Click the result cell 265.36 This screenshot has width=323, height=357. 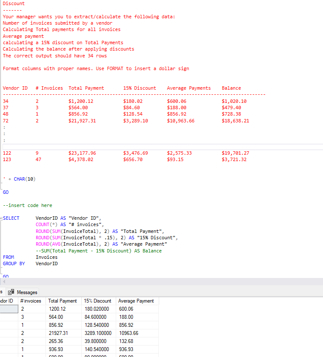63,341
